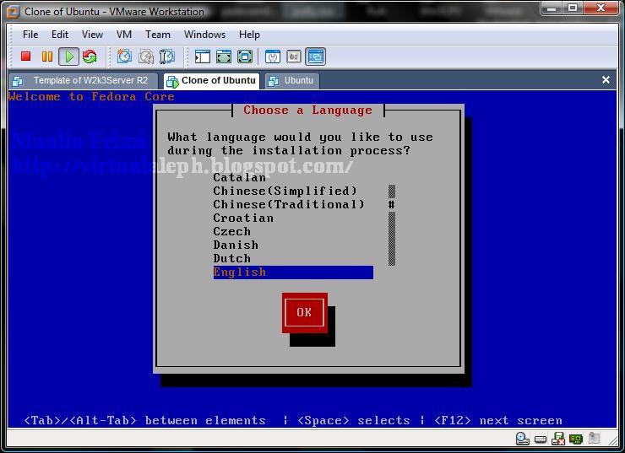Click the hard disk status icon
The image size is (625, 453).
pos(541,439)
